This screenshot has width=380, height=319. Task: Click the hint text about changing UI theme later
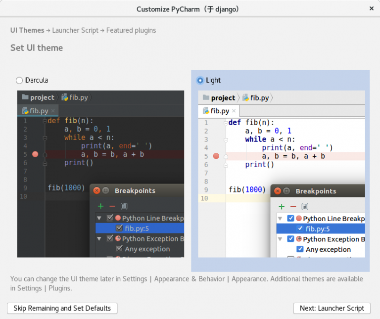click(x=187, y=283)
